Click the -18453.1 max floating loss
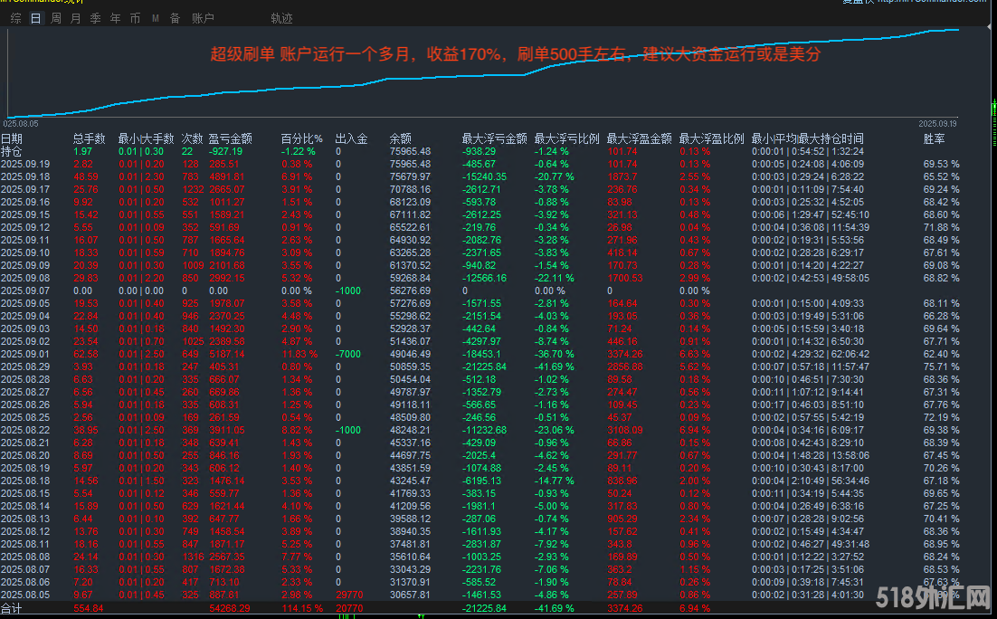The image size is (997, 619). tap(481, 355)
